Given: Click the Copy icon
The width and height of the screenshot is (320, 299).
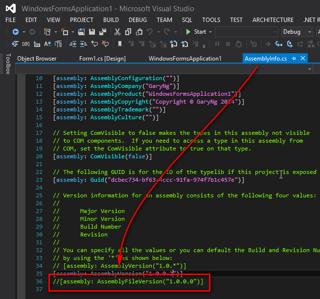Looking at the screenshot, I should (x=128, y=32).
